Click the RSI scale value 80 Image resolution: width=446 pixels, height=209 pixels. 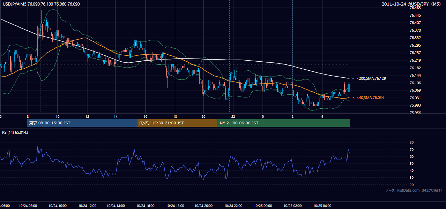411,142
